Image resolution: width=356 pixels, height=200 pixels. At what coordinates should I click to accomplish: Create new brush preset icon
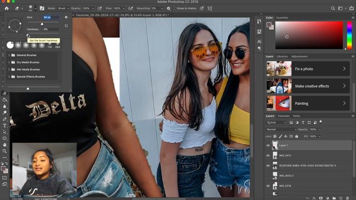66,26
